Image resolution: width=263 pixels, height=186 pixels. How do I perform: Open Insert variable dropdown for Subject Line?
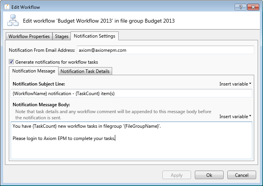click(235, 84)
